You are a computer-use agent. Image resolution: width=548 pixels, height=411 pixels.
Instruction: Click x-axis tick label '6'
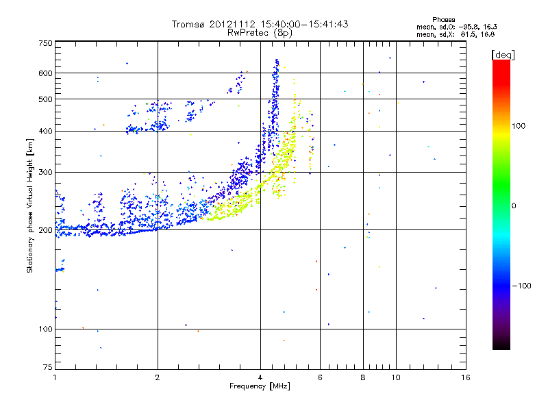pos(320,377)
